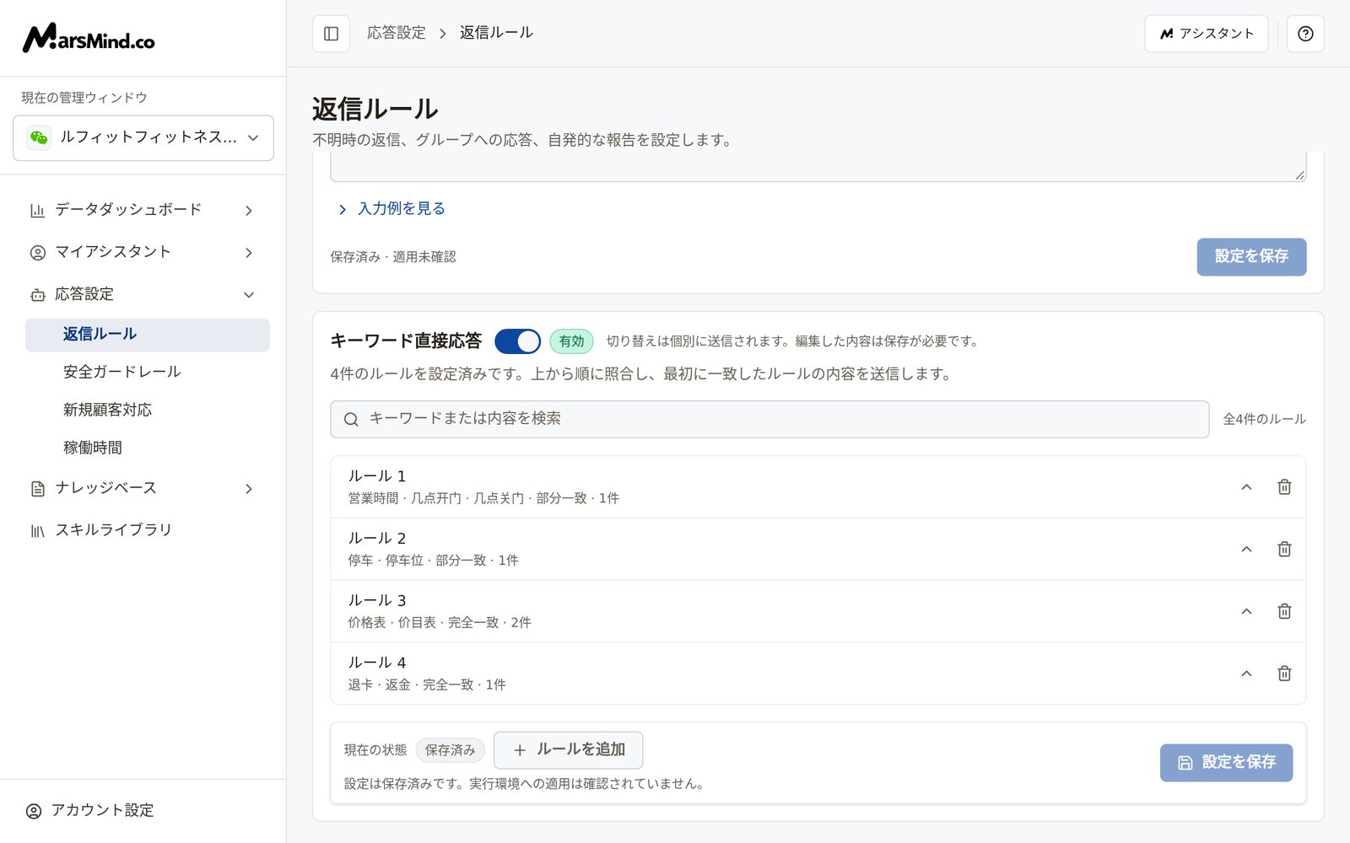Delete ルール 3 with trash icon
Screen dimensions: 1350x843
1284,611
